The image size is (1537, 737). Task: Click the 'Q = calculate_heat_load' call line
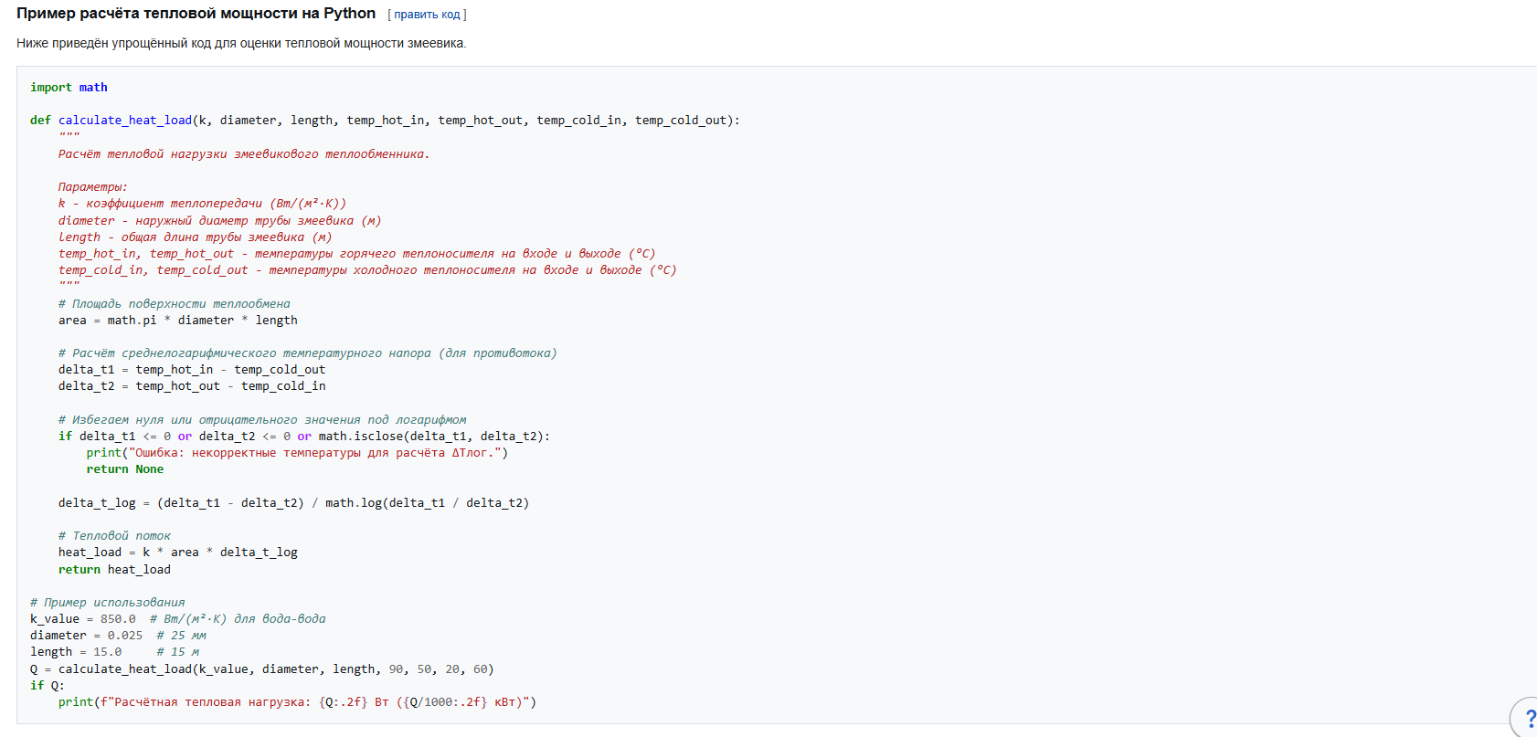point(261,669)
